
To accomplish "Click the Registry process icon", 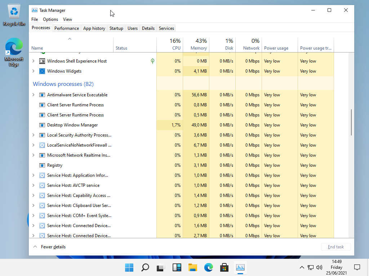I will coord(42,165).
